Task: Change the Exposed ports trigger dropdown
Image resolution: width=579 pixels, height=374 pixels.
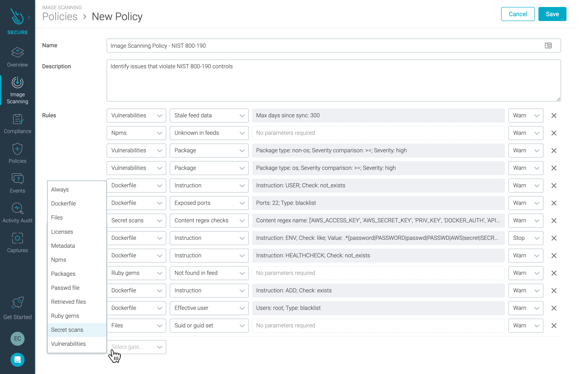Action: [x=209, y=203]
